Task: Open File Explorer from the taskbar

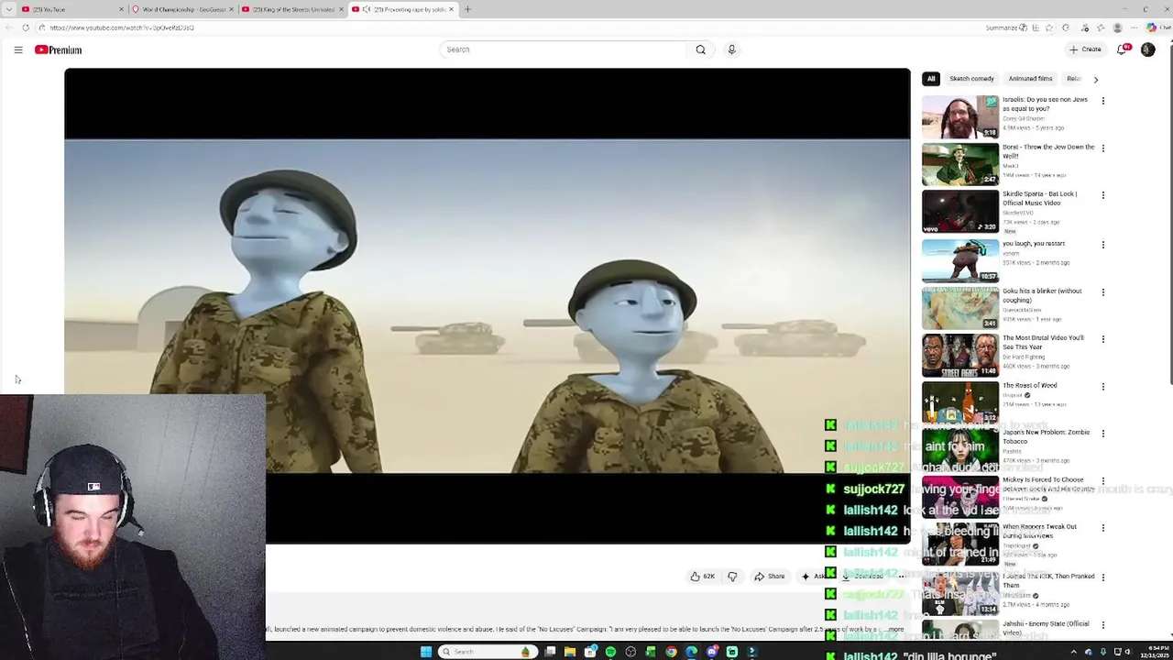Action: 570,652
